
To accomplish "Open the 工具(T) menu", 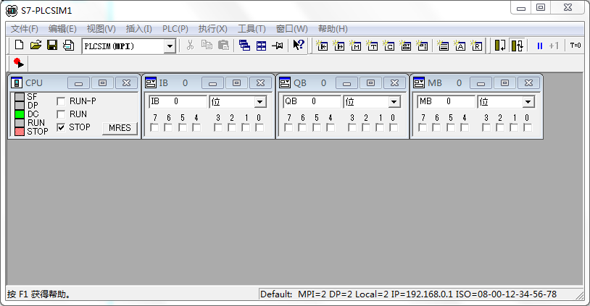I will 252,29.
